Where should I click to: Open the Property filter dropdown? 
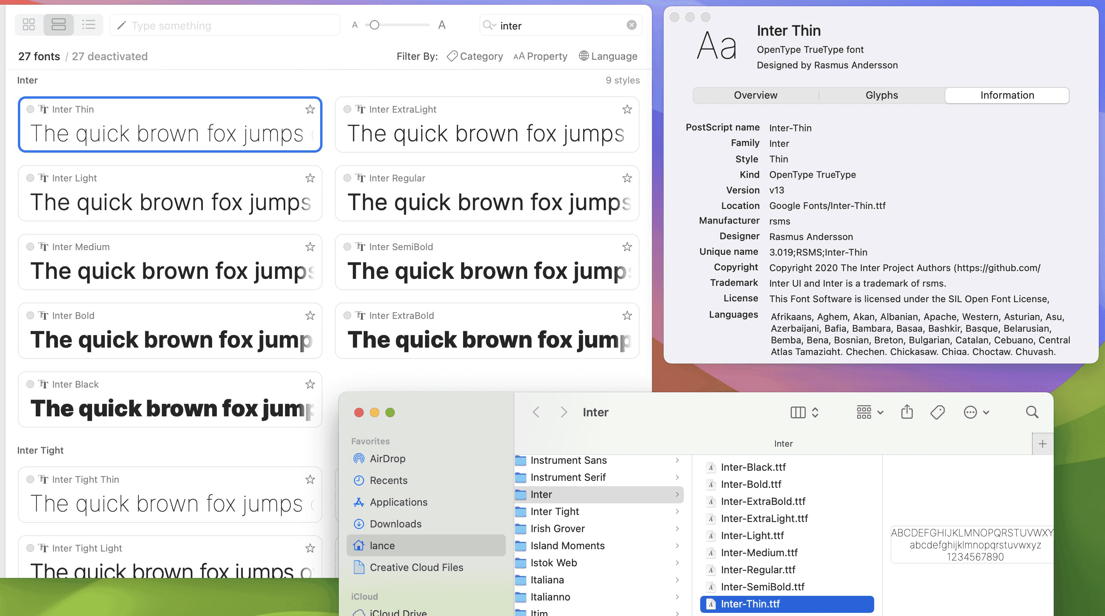coord(540,56)
